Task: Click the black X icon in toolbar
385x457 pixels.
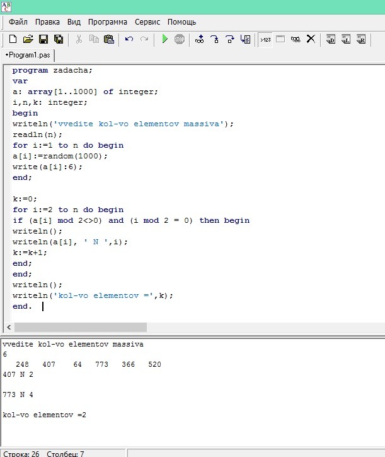Action: [x=311, y=39]
